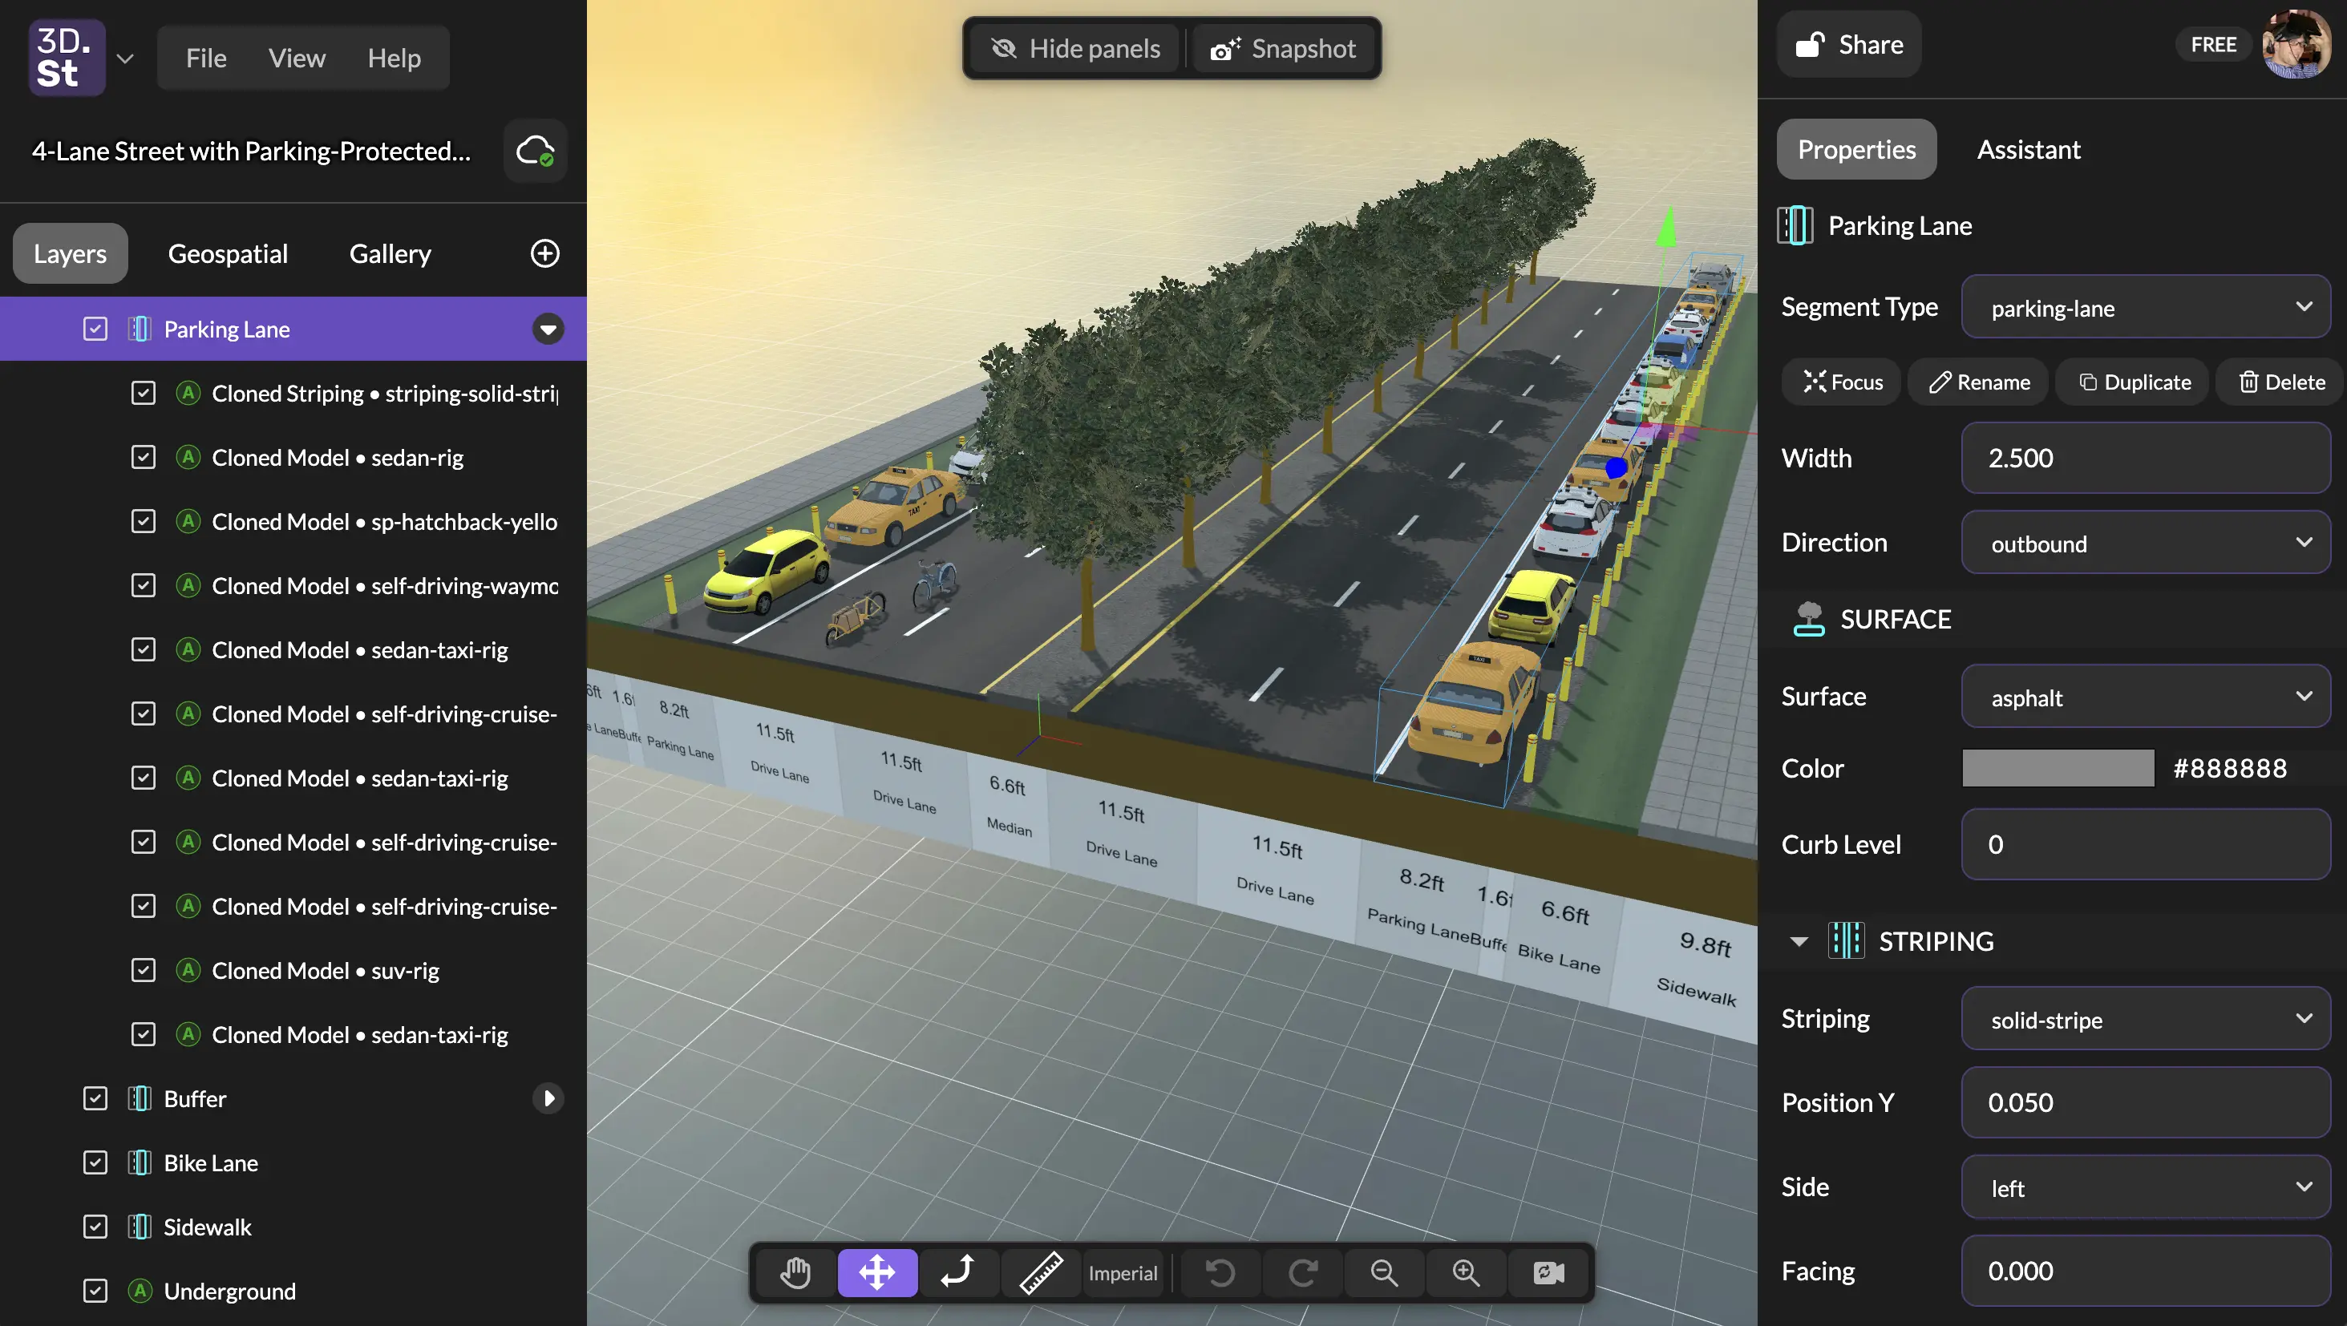Image resolution: width=2347 pixels, height=1326 pixels.
Task: Toggle the Bike Lane layer checkbox
Action: point(95,1162)
